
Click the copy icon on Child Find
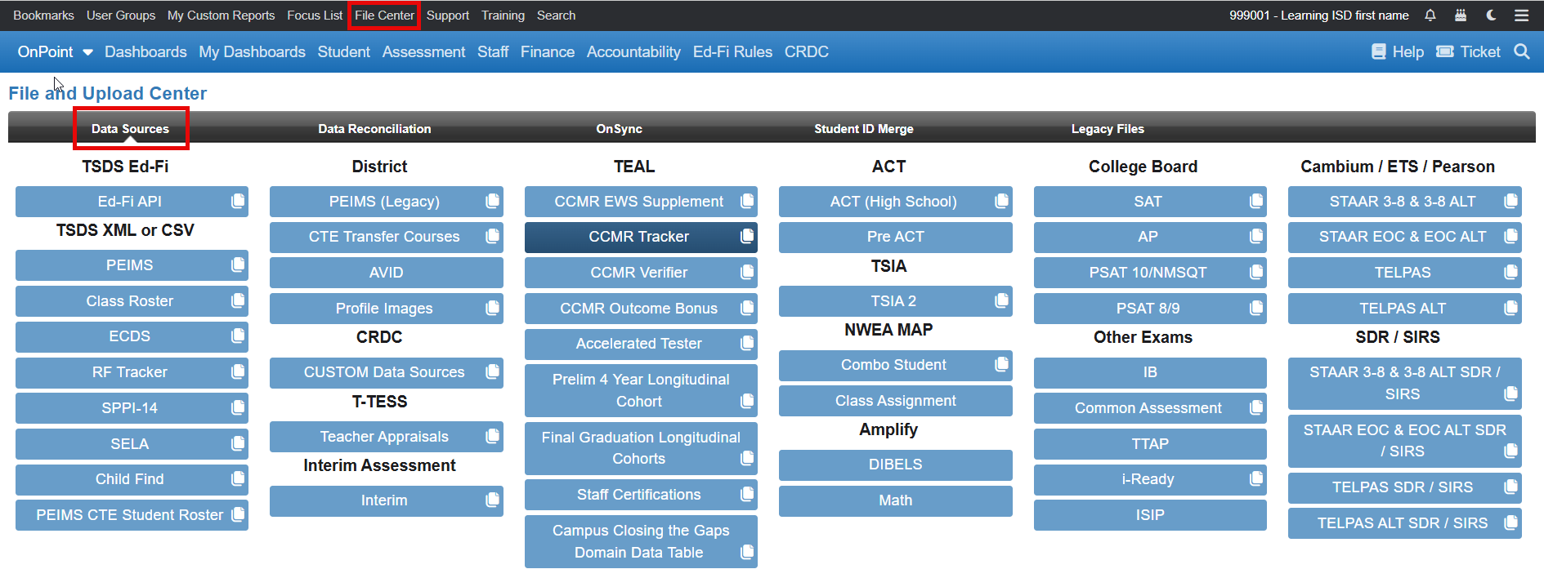(238, 478)
